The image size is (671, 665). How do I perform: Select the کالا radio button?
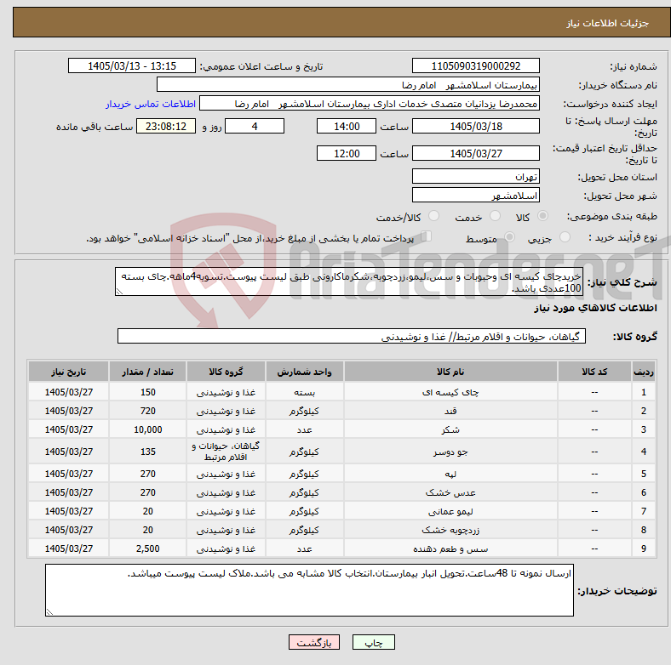[x=542, y=216]
